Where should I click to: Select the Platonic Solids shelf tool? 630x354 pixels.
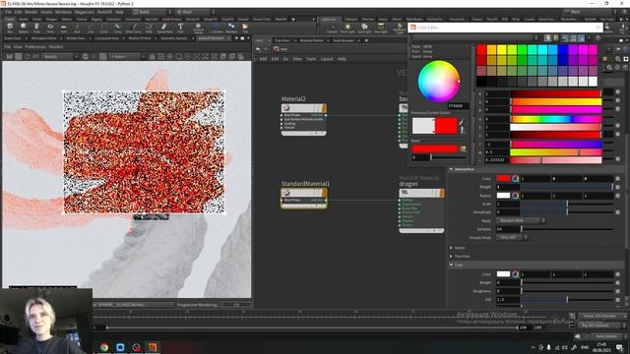tap(198, 28)
